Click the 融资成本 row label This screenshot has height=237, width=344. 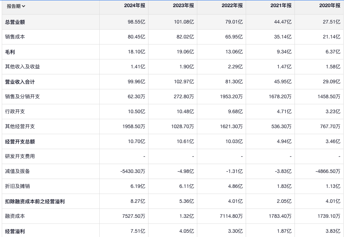(x=15, y=216)
